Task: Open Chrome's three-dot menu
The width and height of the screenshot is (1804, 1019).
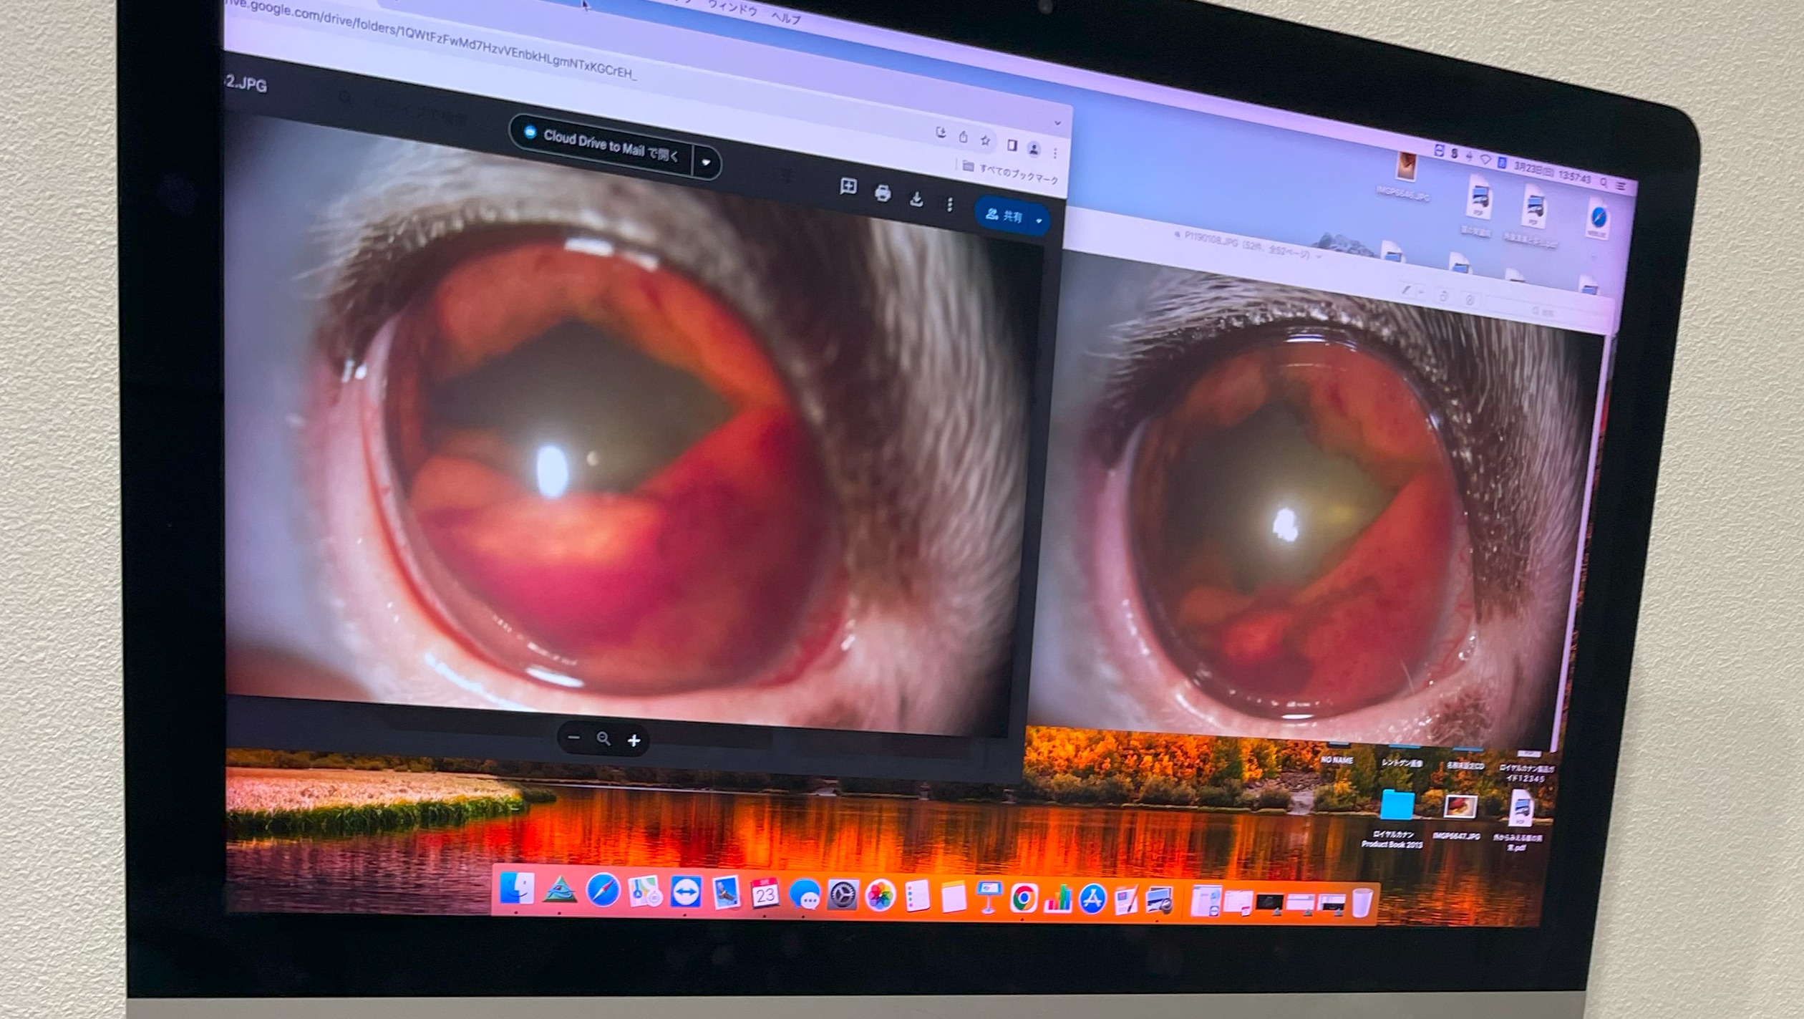Action: click(x=1055, y=153)
